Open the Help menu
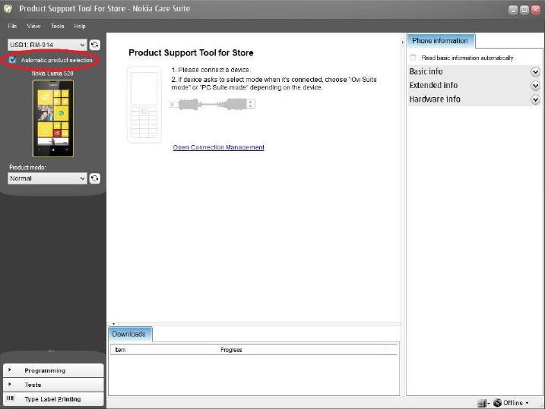 (80, 26)
